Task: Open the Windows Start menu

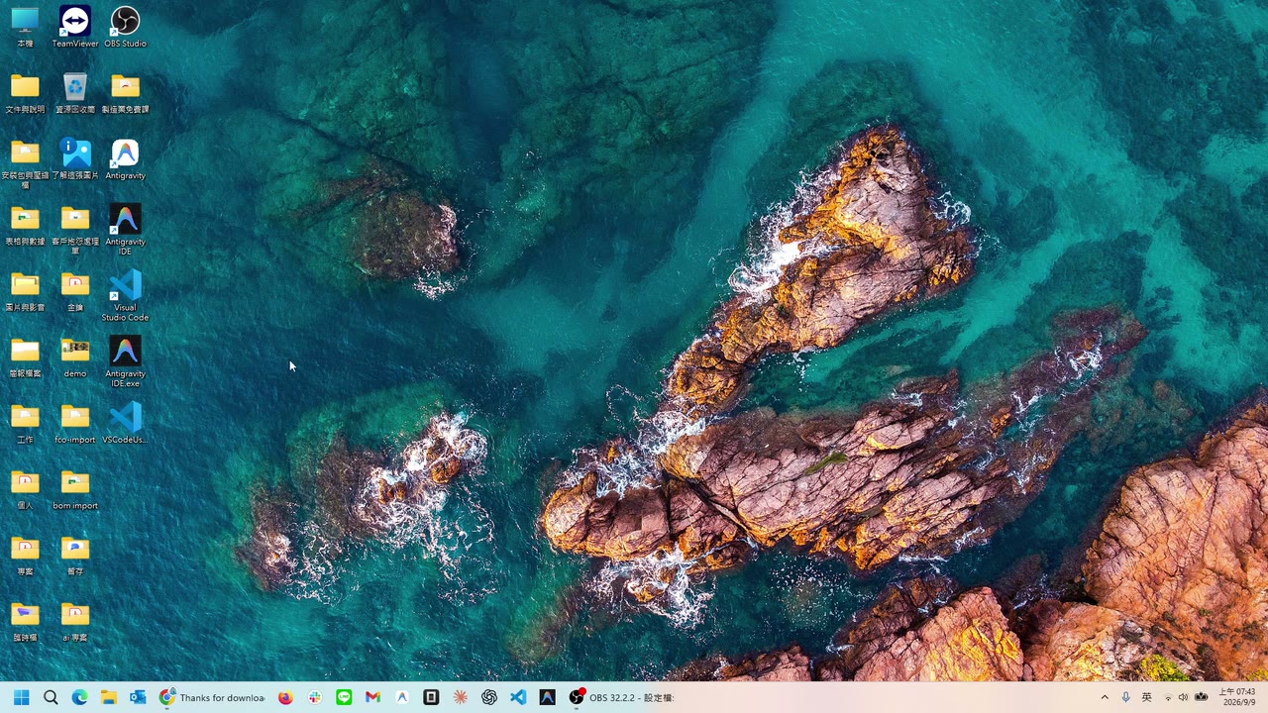Action: [x=22, y=697]
